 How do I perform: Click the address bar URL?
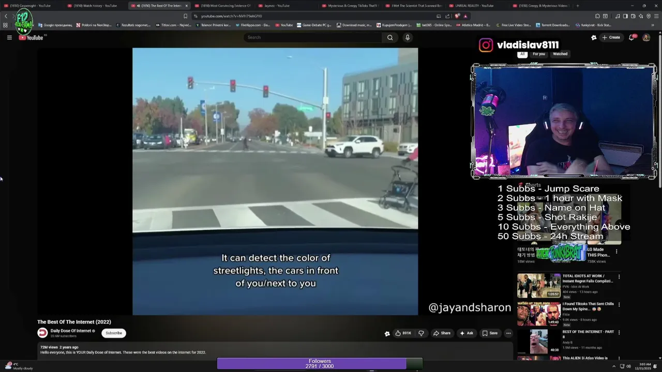[232, 16]
